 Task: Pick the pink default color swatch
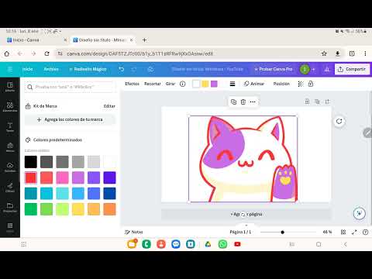62,177
